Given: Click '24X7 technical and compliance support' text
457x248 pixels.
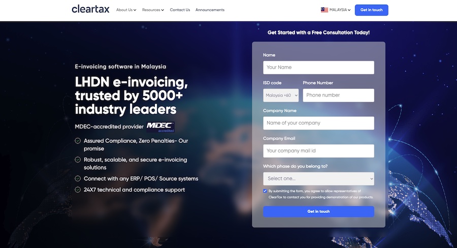Looking at the screenshot, I should (134, 190).
